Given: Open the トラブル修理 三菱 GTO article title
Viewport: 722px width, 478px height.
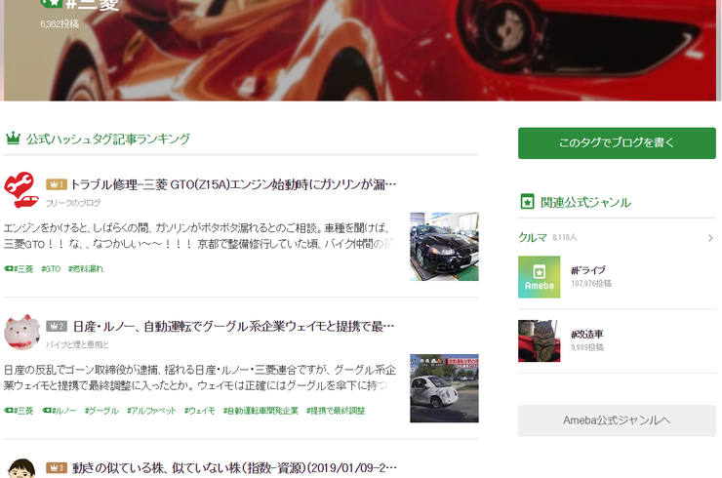Looking at the screenshot, I should coord(233,183).
